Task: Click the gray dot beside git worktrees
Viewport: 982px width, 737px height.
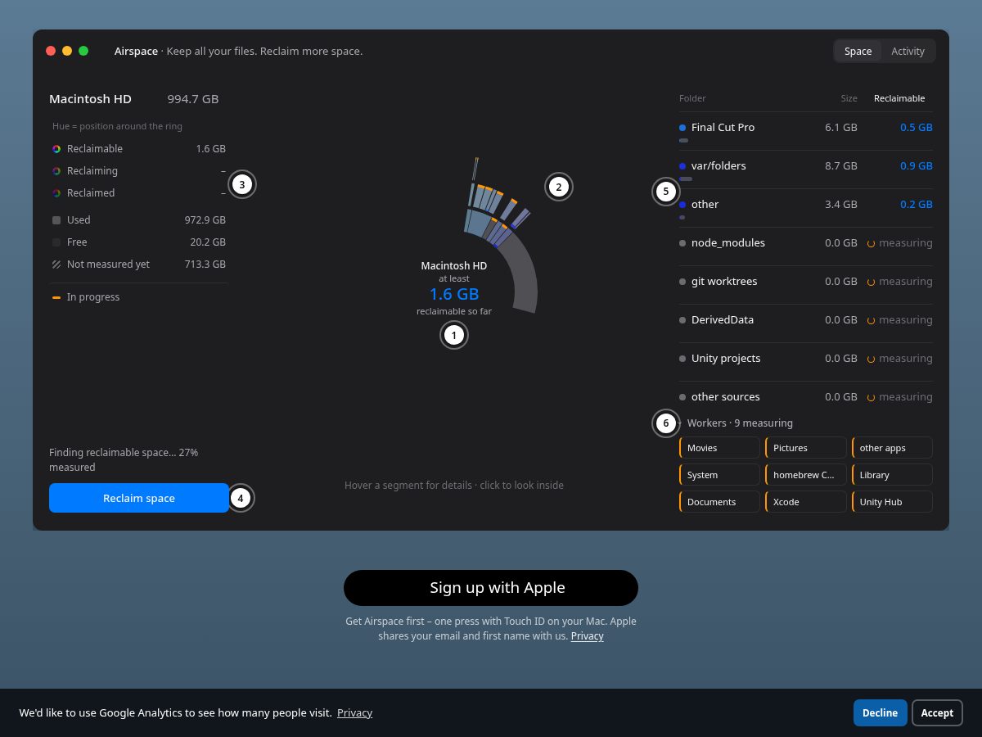Action: point(682,282)
